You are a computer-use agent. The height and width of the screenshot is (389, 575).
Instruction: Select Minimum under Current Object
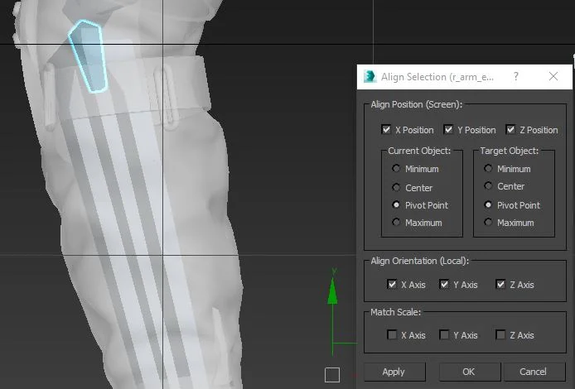(396, 169)
